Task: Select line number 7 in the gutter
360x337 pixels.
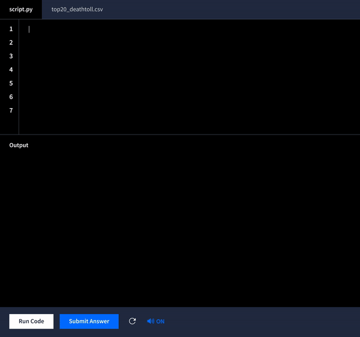Action: pos(11,111)
